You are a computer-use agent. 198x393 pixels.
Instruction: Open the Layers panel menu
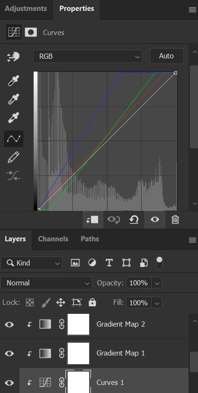[192, 240]
